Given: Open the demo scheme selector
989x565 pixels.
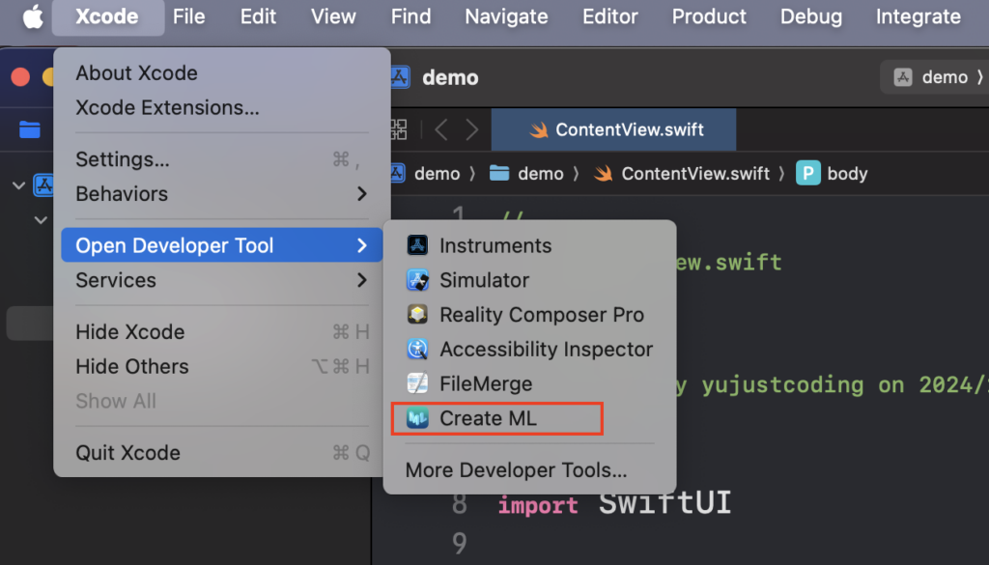Looking at the screenshot, I should tap(933, 77).
